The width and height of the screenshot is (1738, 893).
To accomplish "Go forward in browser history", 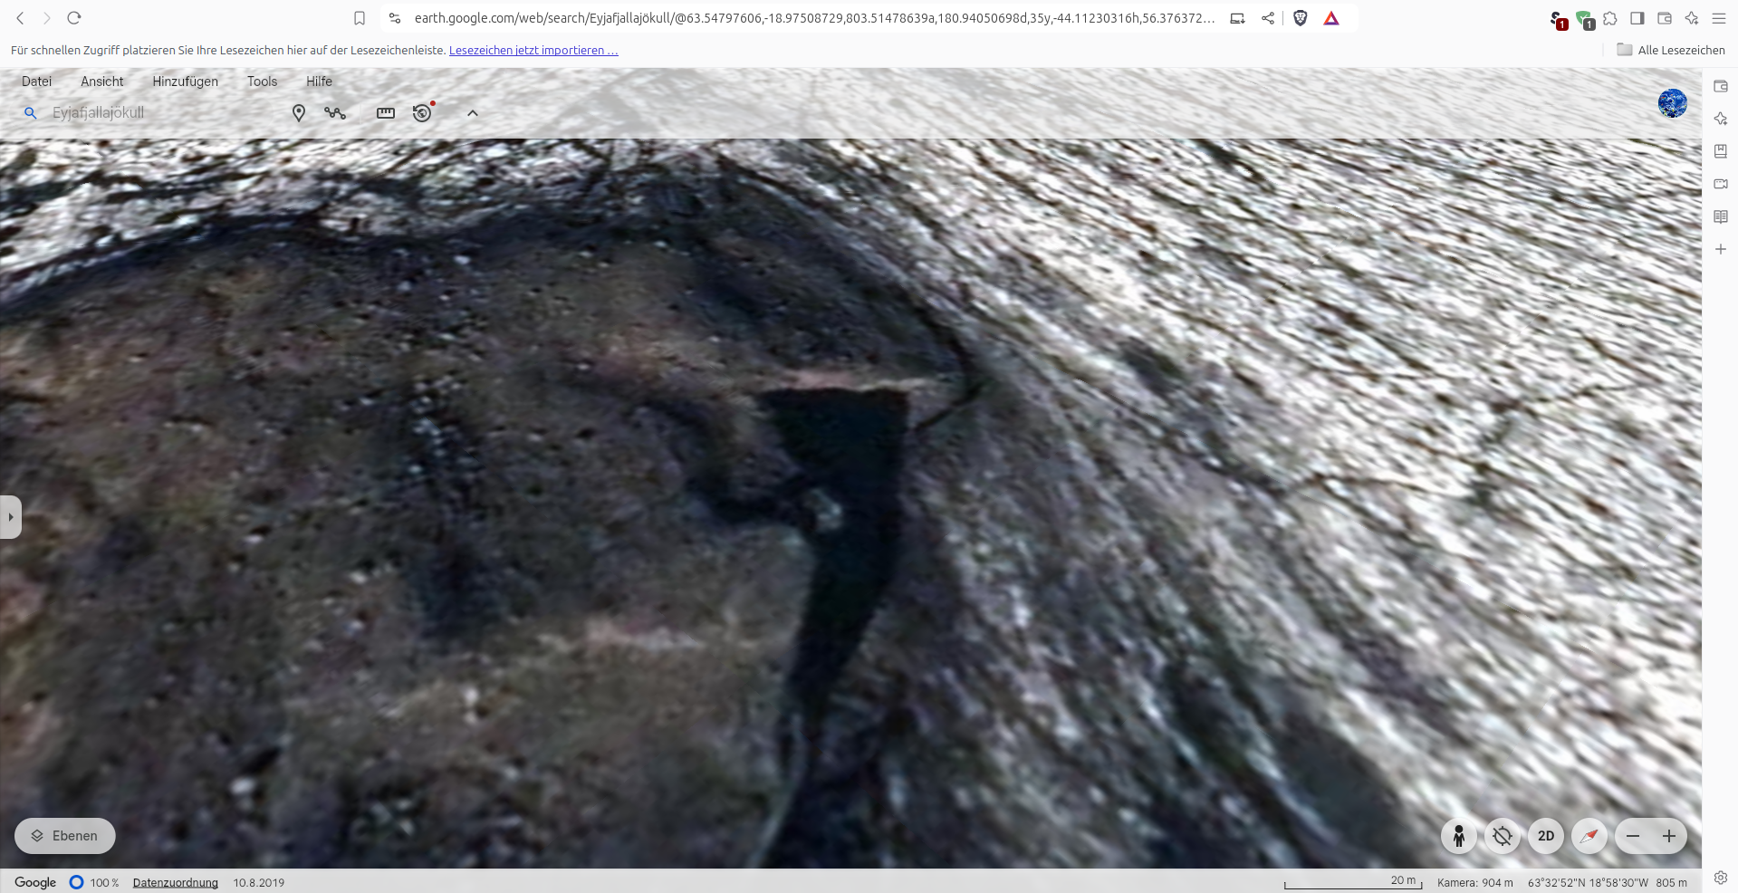I will coord(47,18).
